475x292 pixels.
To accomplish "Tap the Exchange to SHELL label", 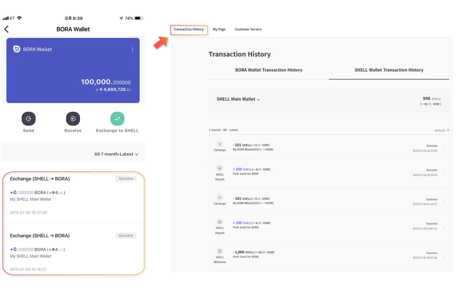I will (x=117, y=130).
